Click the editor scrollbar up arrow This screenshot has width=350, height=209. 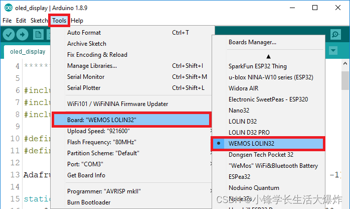tap(345, 64)
